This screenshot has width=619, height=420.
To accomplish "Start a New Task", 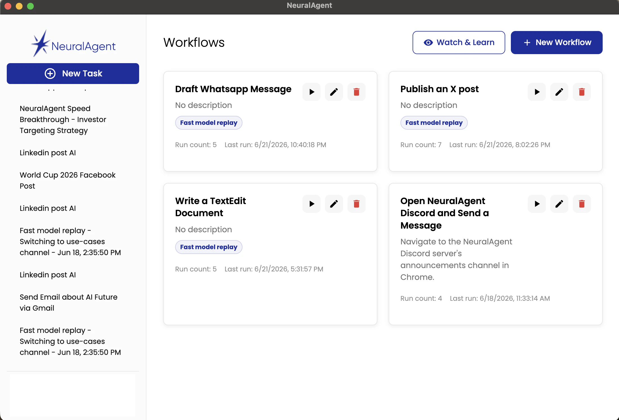I will [x=73, y=74].
